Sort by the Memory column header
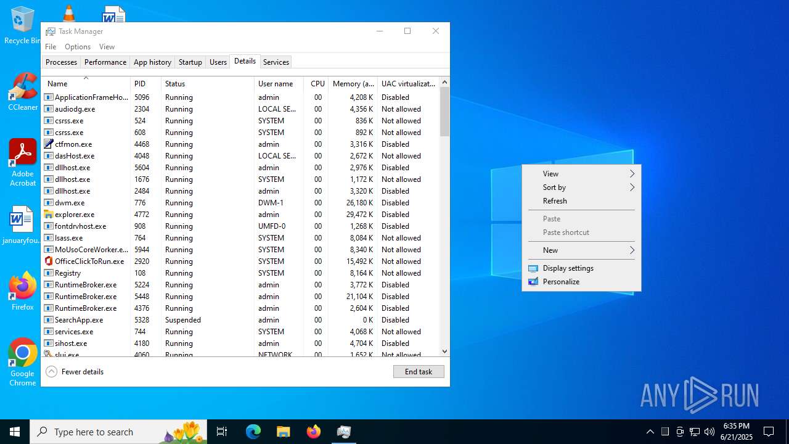Screen dimensions: 789x444 (x=353, y=84)
